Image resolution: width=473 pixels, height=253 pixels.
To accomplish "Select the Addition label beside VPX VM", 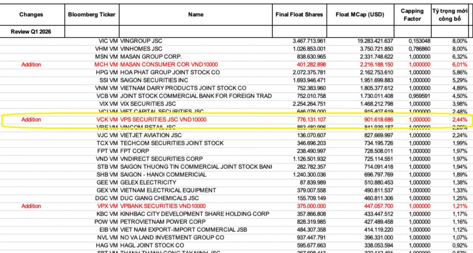I will (x=31, y=206).
